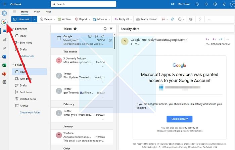Forward the message from reading pane
The height and width of the screenshot is (150, 235).
221,39
